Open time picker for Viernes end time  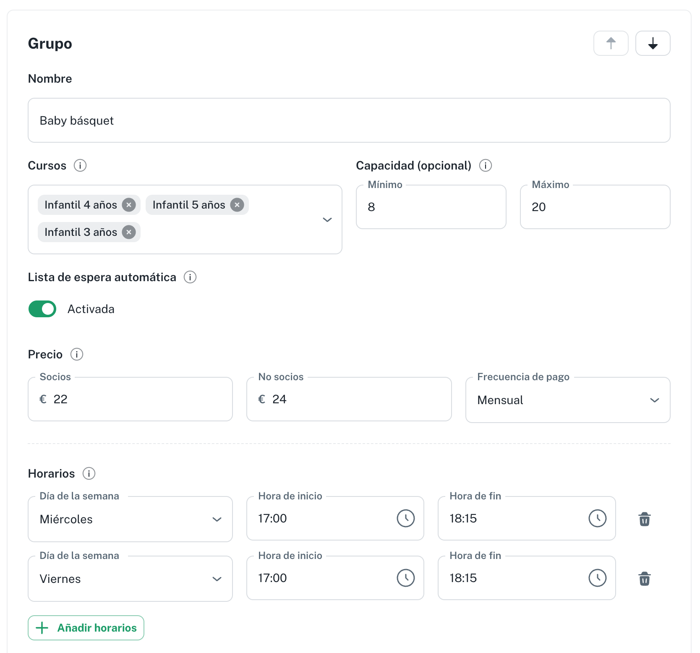(597, 578)
